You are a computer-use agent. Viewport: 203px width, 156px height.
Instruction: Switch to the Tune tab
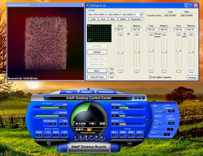tap(69, 92)
